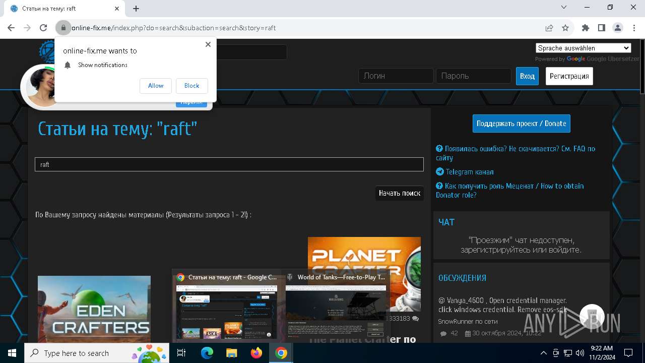
Task: Open the Windows Start menu
Action: tap(12, 353)
